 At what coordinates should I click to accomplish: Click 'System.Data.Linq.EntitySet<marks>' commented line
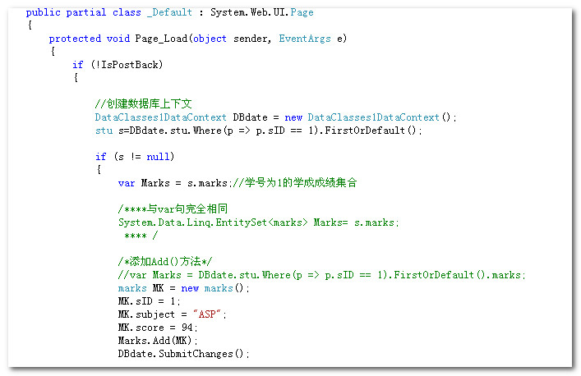click(258, 222)
